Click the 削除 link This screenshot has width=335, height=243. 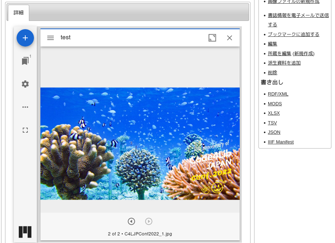point(273,73)
